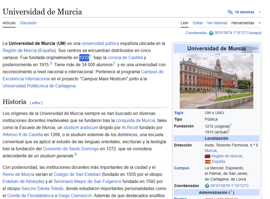
Task: Open the Alfonso X de Castilla link
Action: [23, 134]
